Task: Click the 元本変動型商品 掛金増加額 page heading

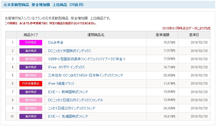Action: tap(44, 5)
